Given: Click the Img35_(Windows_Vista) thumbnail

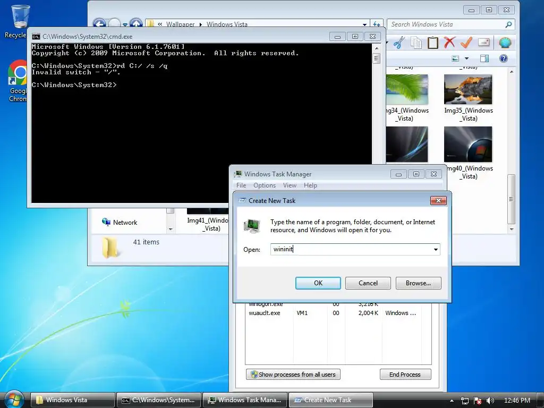Looking at the screenshot, I should coord(468,89).
